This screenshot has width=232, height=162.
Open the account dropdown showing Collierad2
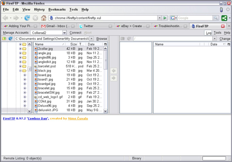click(x=64, y=33)
